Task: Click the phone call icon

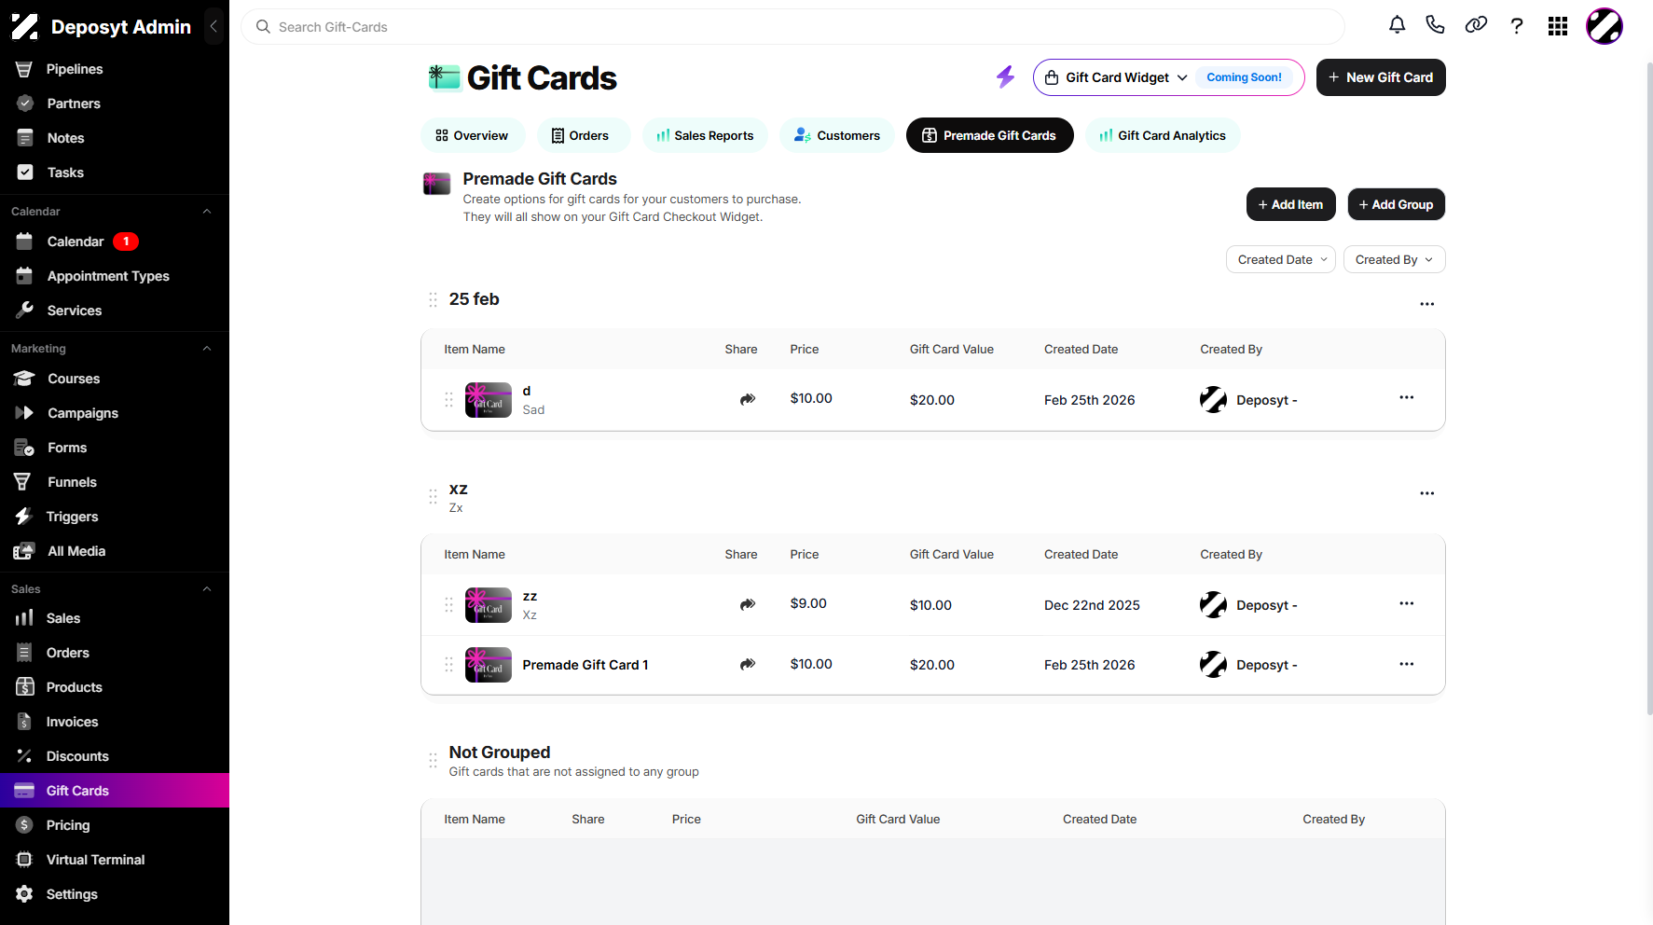Action: tap(1435, 25)
